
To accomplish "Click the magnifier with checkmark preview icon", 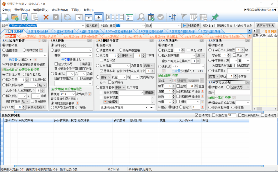I will click(141, 17).
